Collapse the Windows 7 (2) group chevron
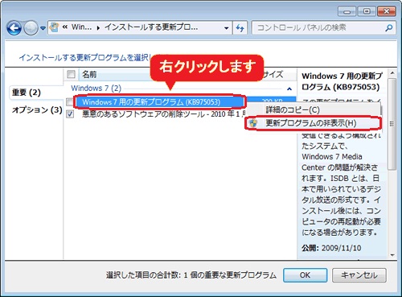402x297 pixels. click(289, 89)
